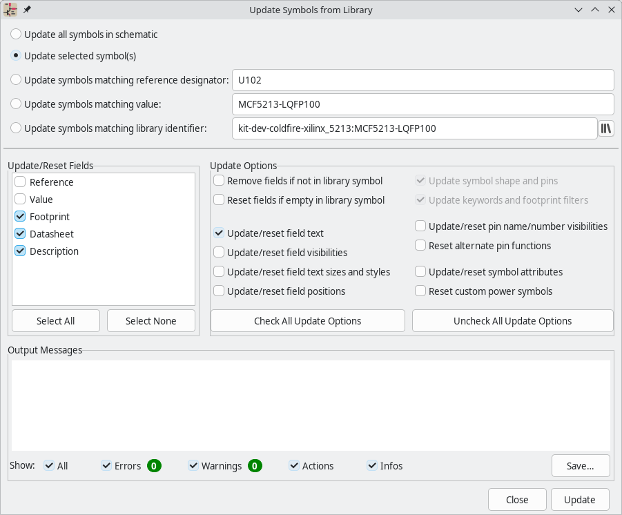Screen dimensions: 622x515
Task: Click the KiCad app icon in title bar
Action: coord(11,10)
